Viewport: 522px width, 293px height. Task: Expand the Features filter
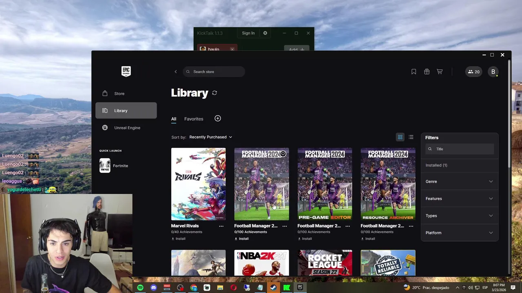(x=459, y=199)
